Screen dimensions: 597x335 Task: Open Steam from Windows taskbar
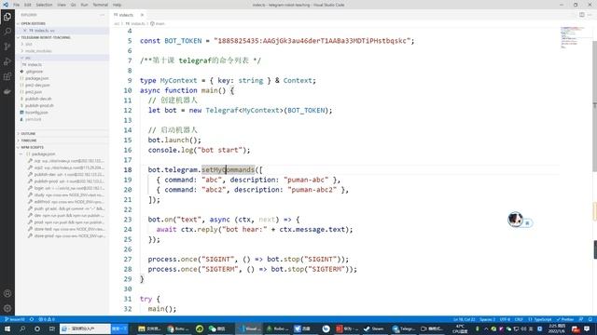[373, 328]
